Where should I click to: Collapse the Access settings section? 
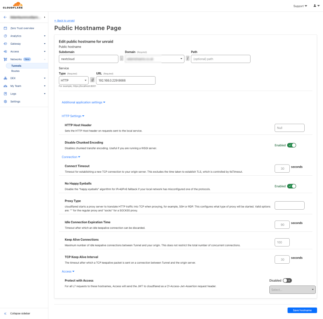coord(68,271)
